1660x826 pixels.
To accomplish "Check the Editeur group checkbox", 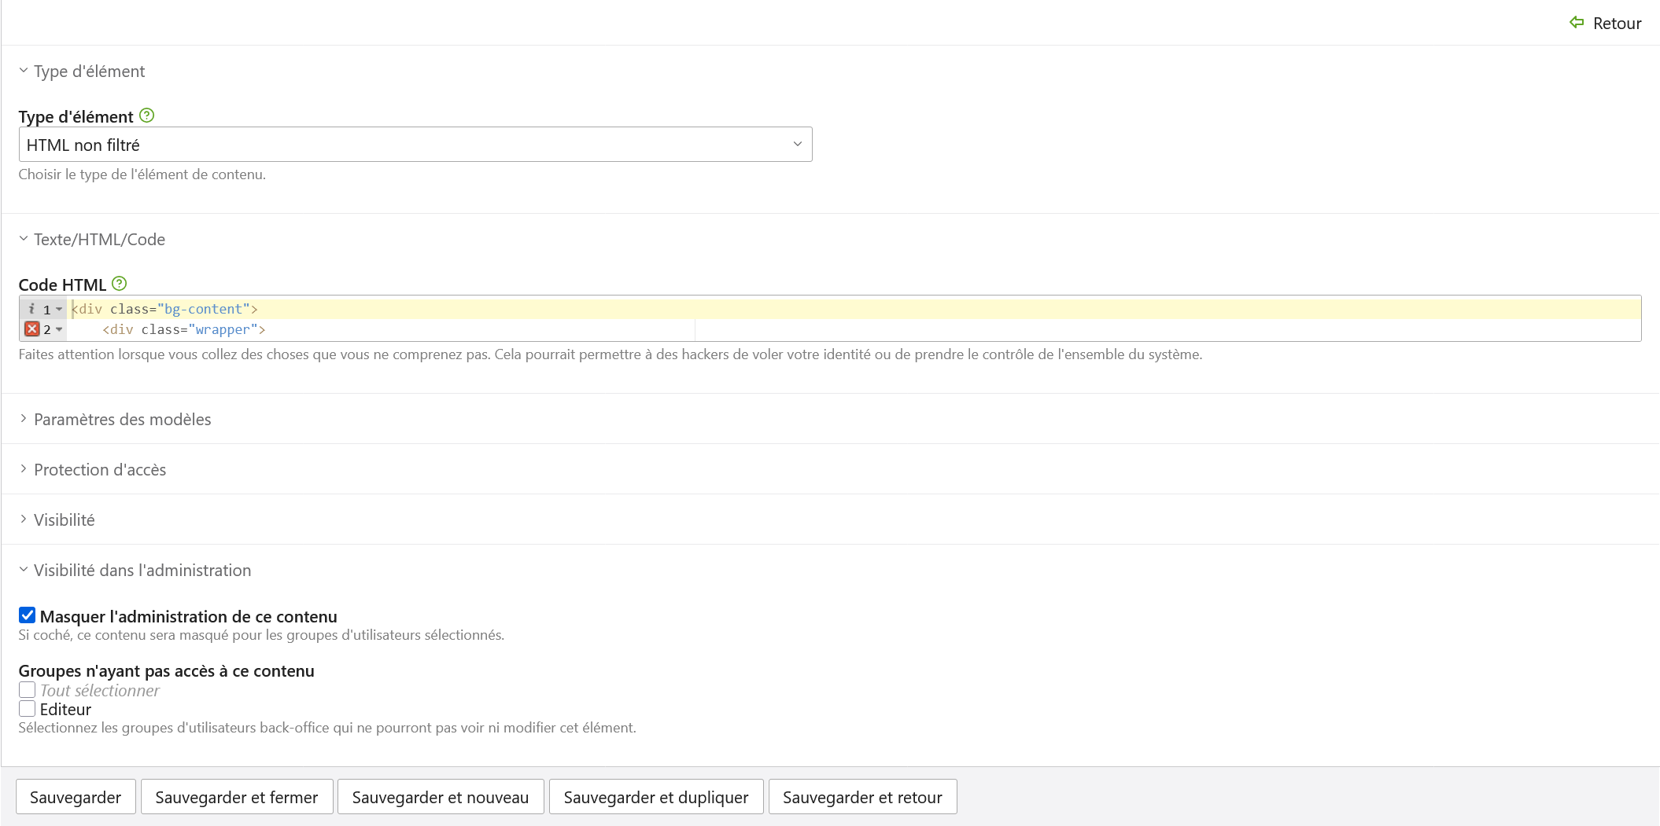I will 27,709.
